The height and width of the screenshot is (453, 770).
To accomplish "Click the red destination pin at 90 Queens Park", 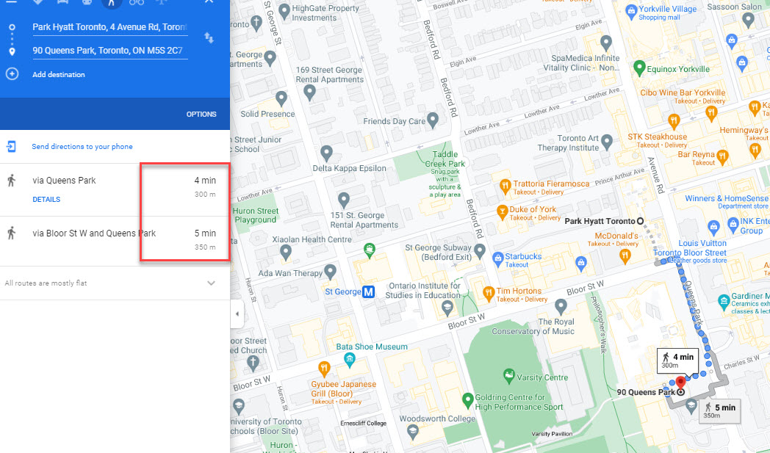I will tap(680, 382).
